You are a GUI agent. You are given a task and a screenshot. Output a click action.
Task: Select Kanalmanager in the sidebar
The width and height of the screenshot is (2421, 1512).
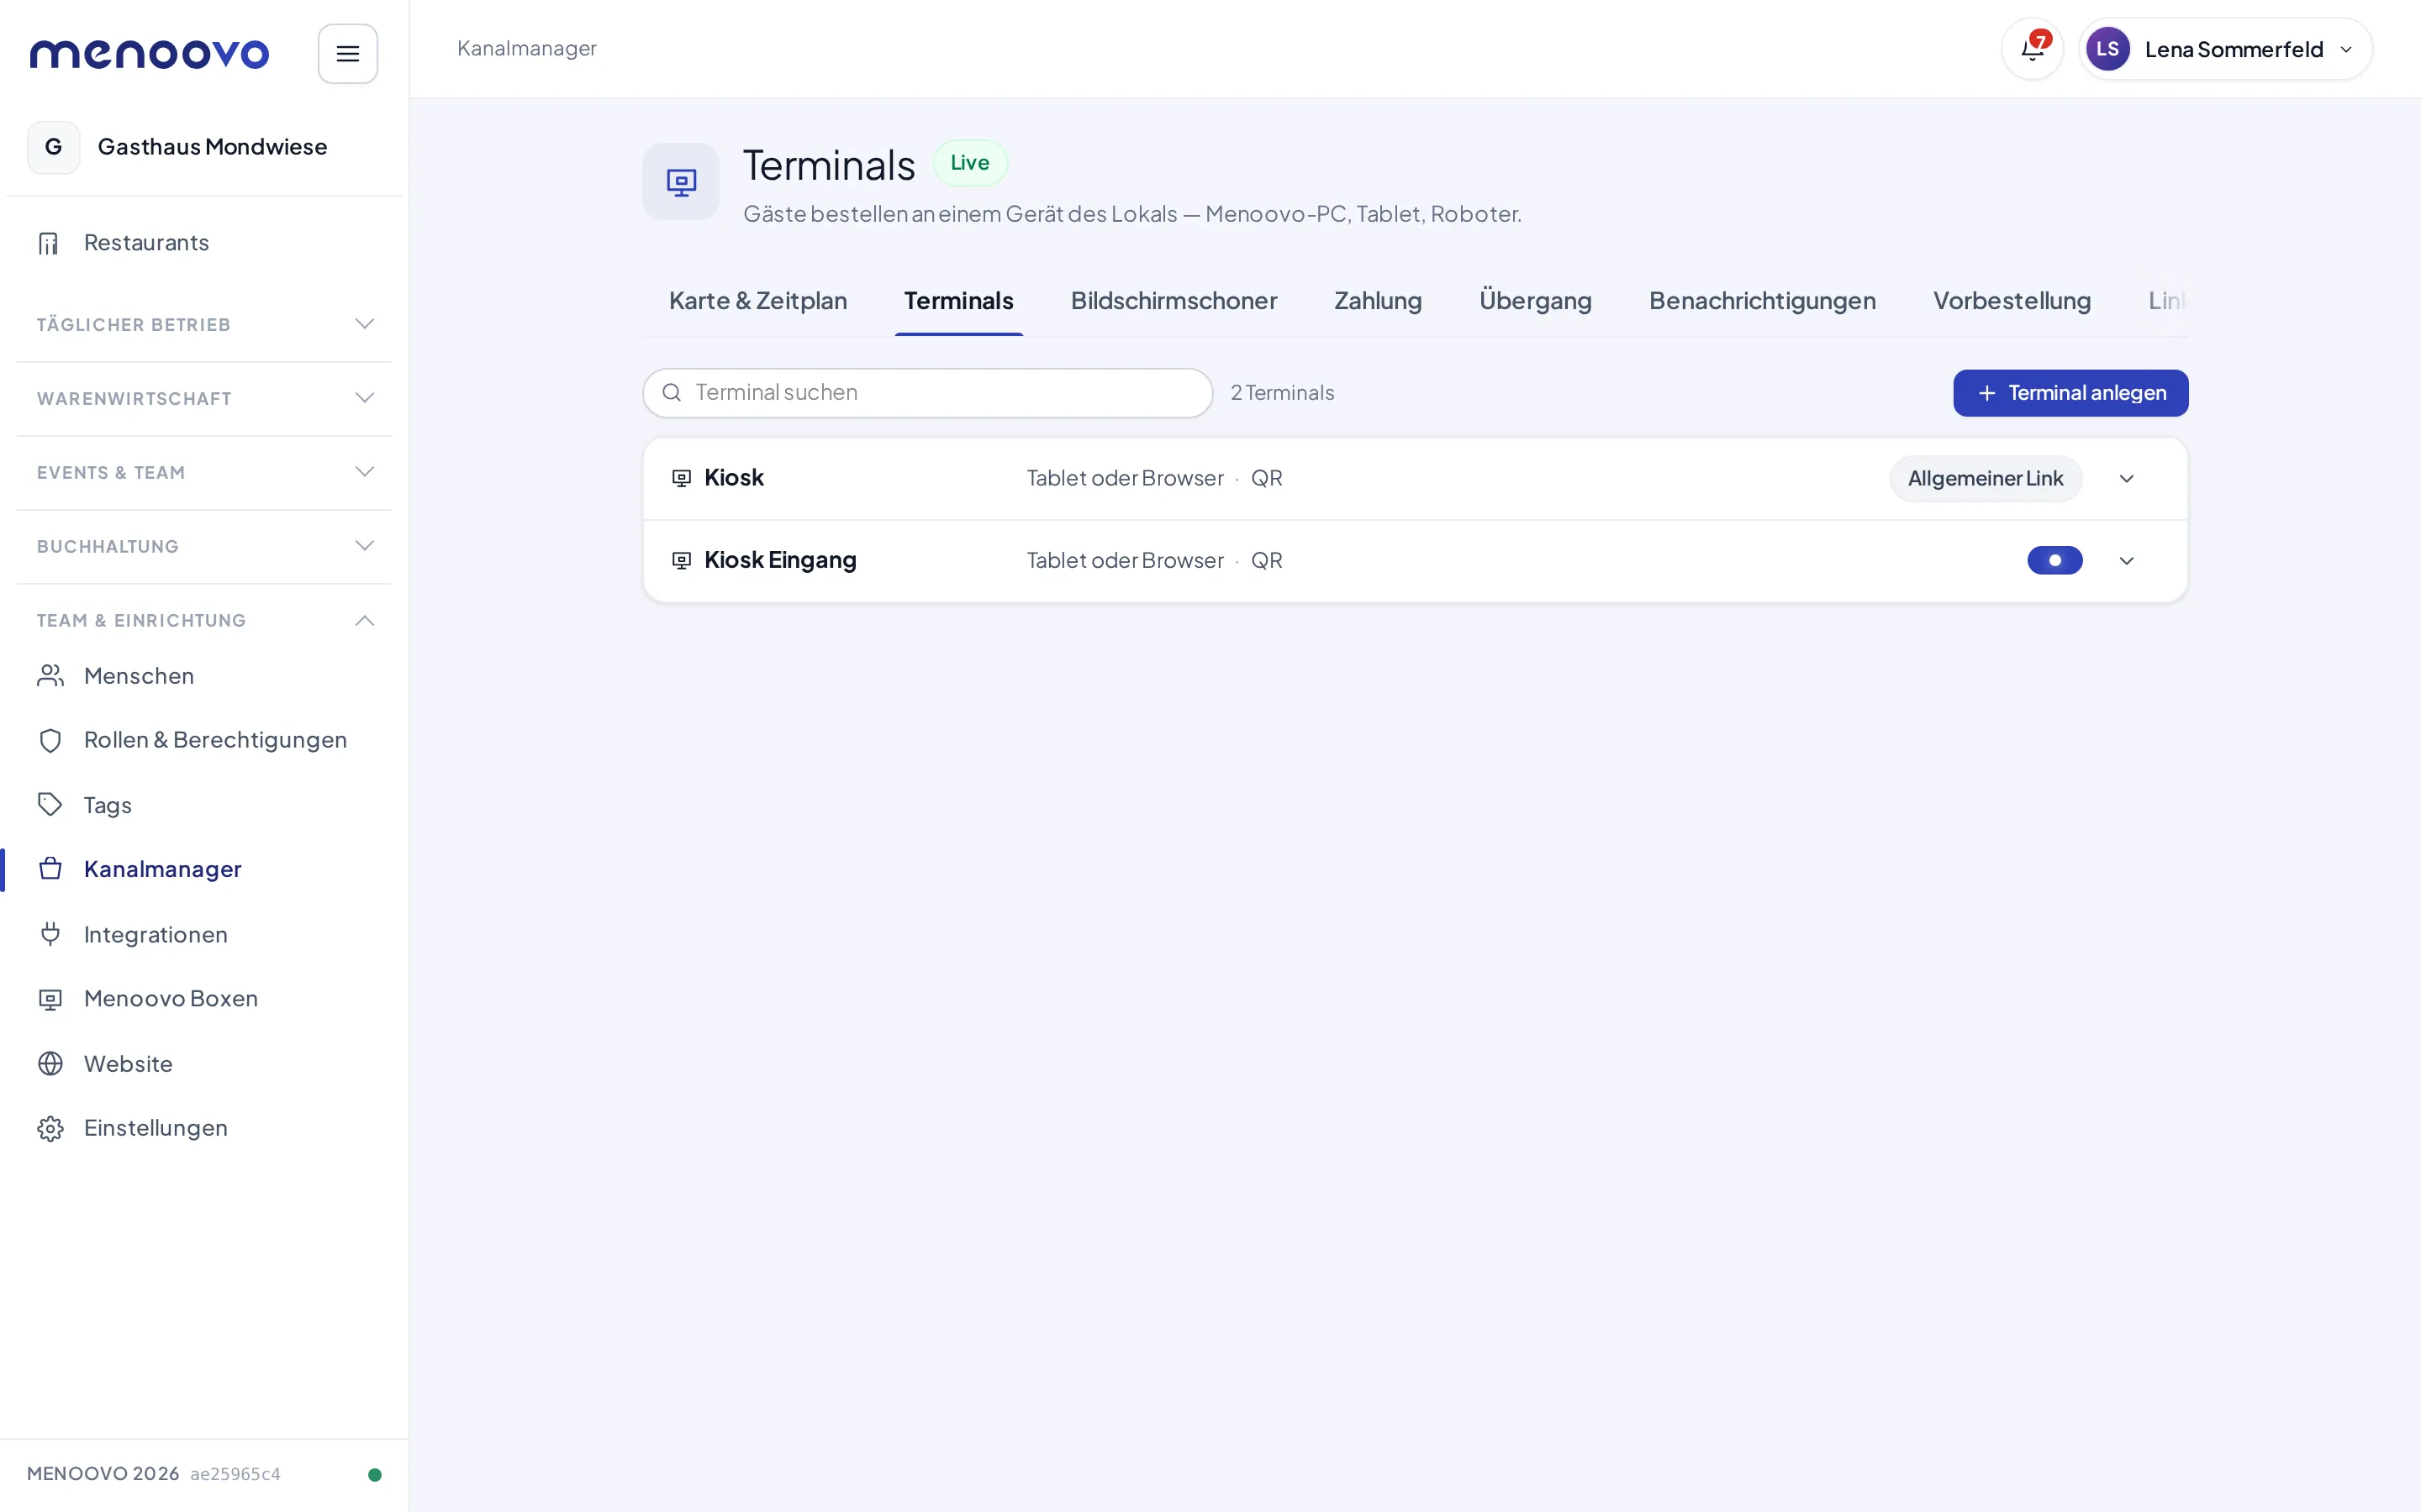204,869
